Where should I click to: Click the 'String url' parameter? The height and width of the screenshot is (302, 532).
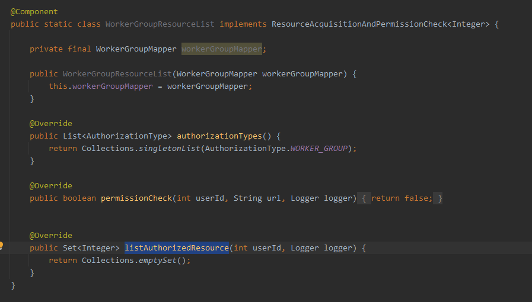pyautogui.click(x=257, y=198)
